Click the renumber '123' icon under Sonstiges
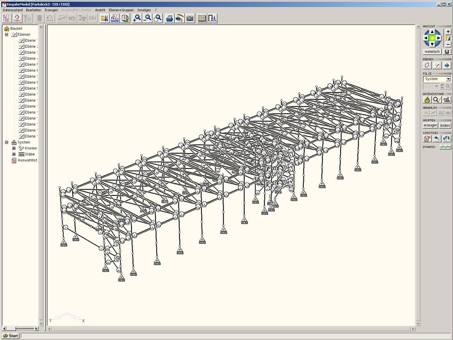This screenshot has width=453, height=340. (446, 138)
